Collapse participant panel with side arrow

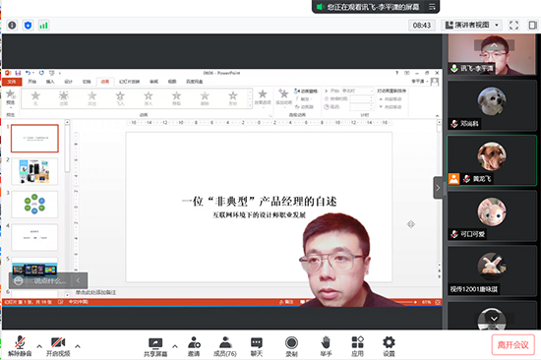(x=438, y=188)
